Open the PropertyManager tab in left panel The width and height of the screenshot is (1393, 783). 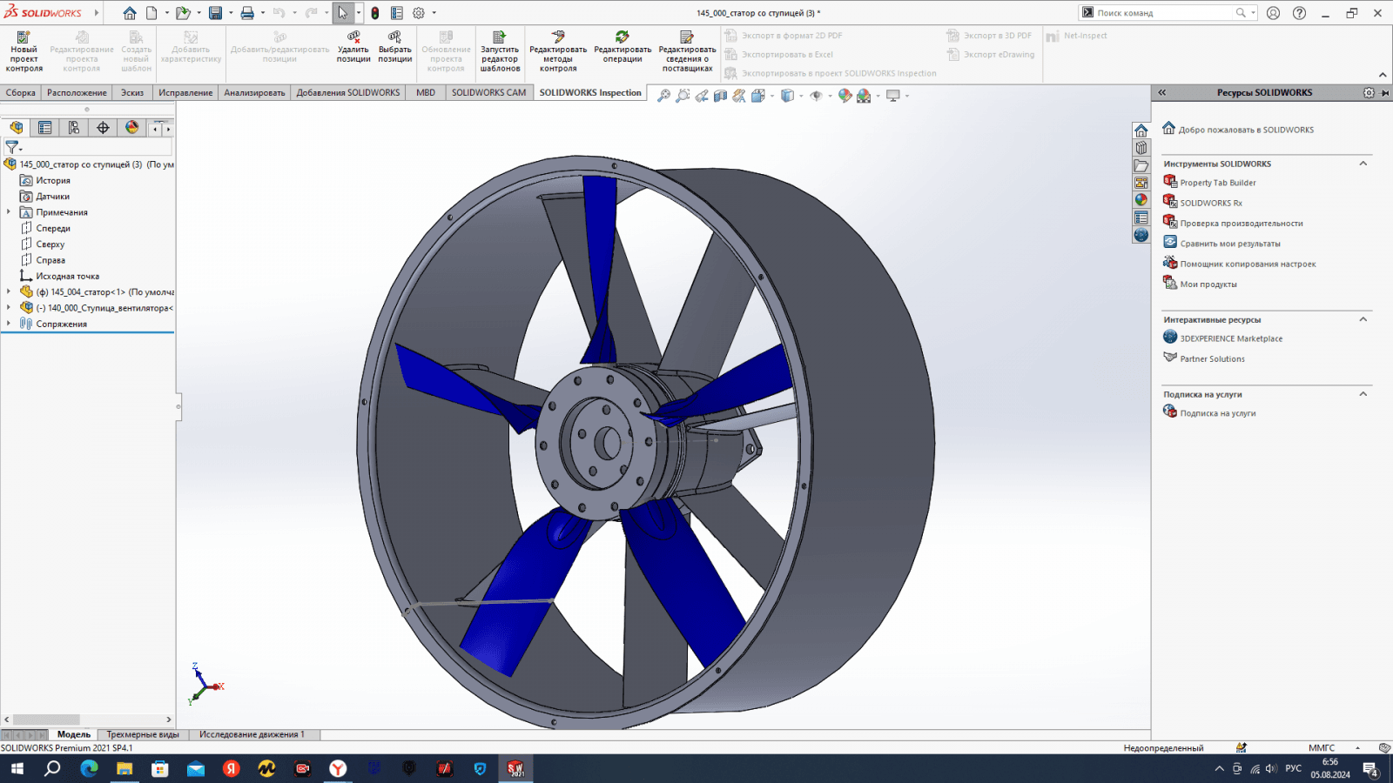pos(45,128)
